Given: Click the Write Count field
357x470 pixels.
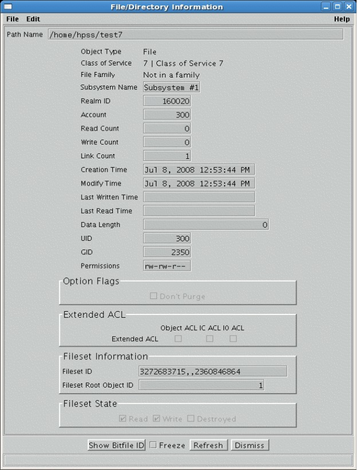Looking at the screenshot, I should click(x=167, y=142).
